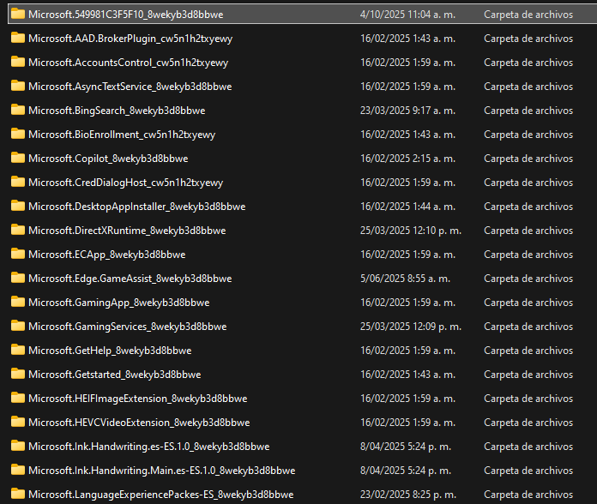Select folder name Microsoft.AccountsControl_cw5n1h2txyewy
The image size is (597, 504).
(129, 63)
